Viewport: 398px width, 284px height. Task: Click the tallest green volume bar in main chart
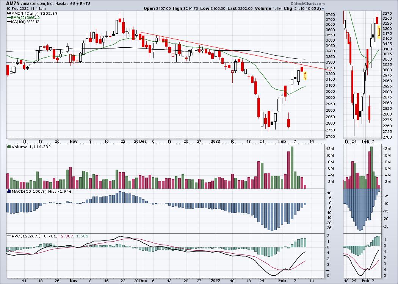pos(292,168)
